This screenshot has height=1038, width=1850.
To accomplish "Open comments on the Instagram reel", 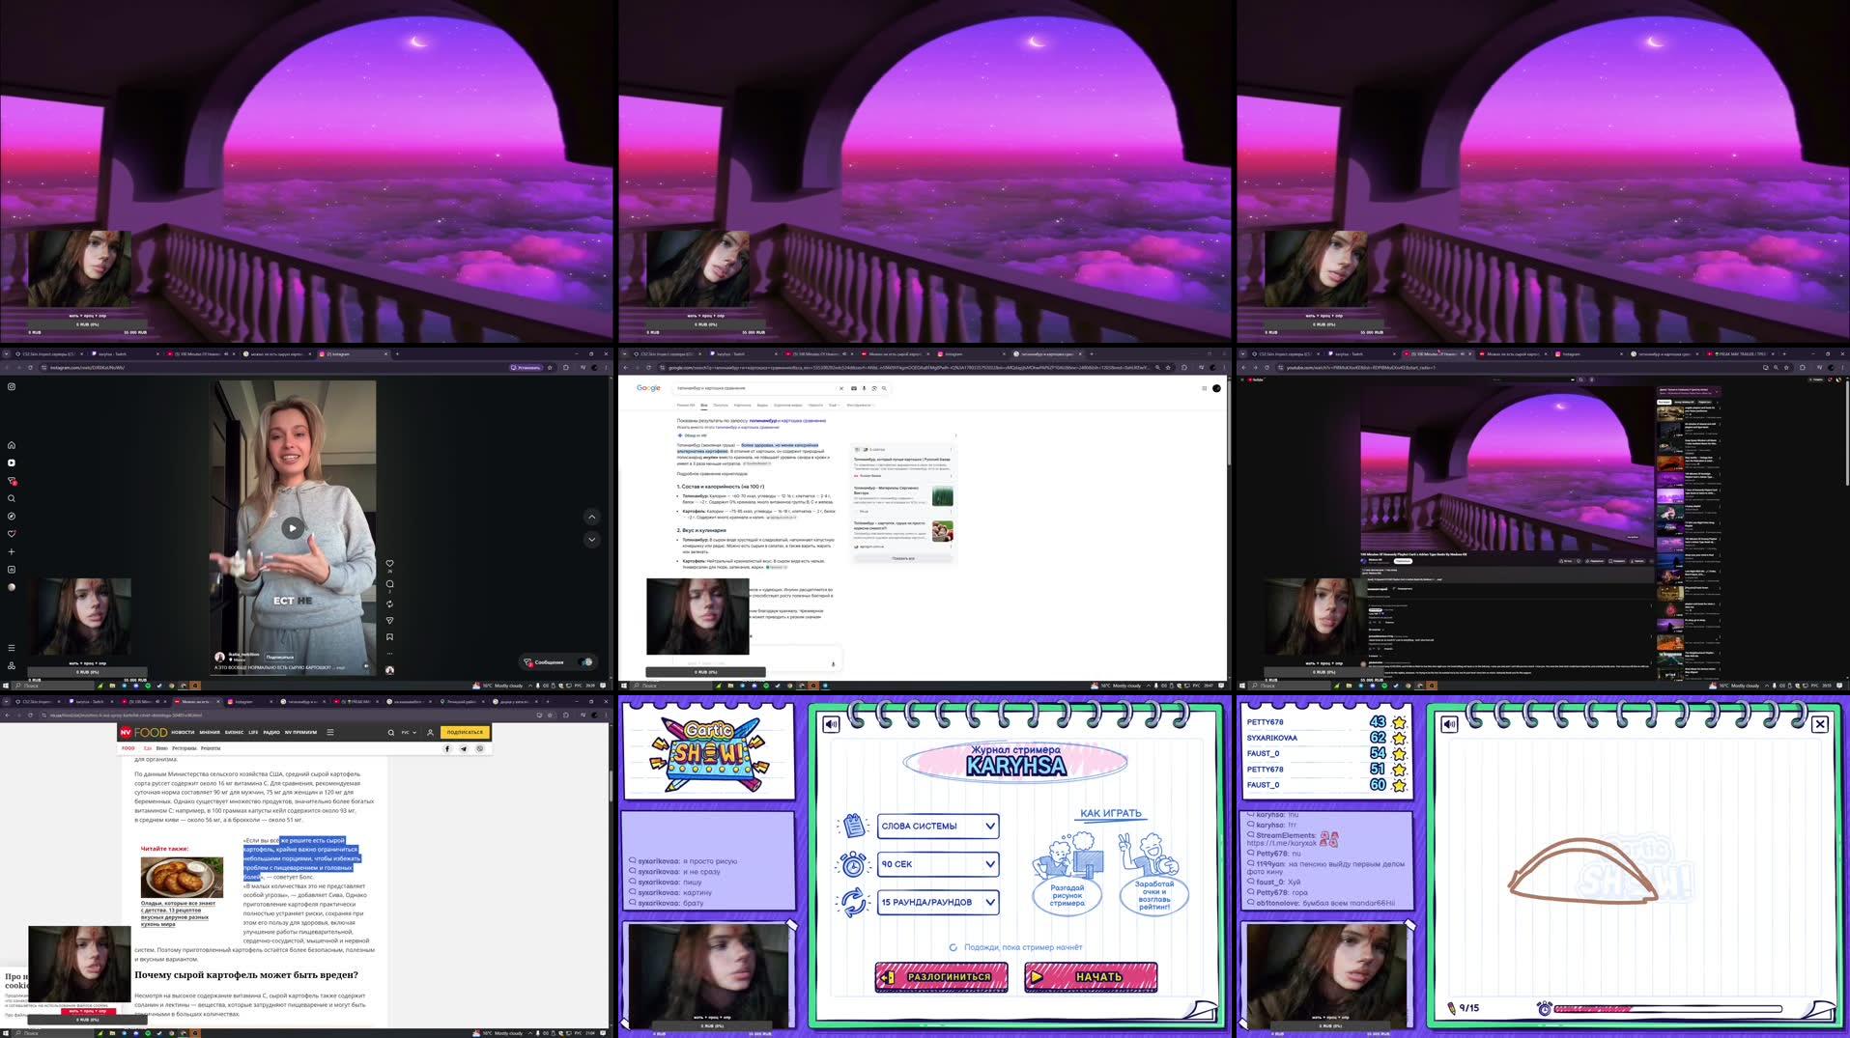I will point(389,584).
